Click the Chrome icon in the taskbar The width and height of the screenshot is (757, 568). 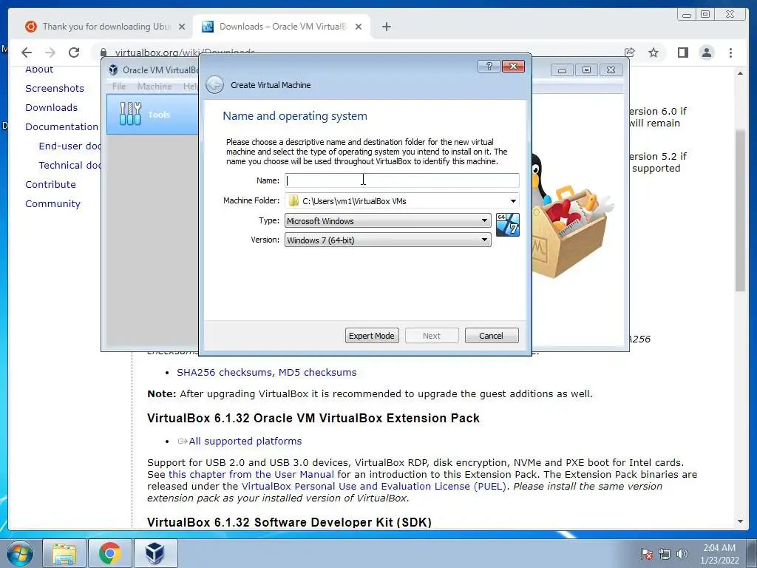[x=109, y=553]
